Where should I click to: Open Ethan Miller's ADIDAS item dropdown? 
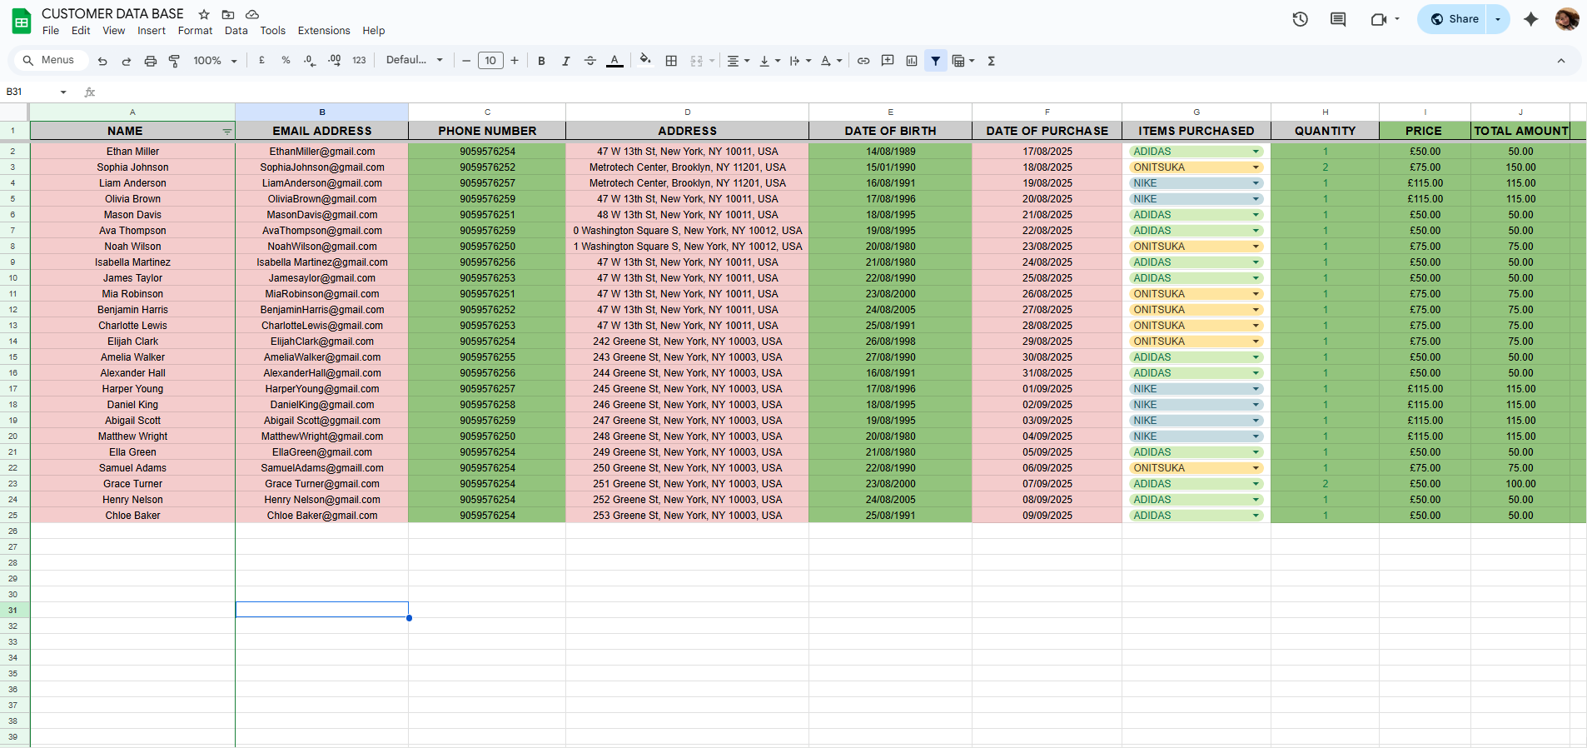point(1256,152)
